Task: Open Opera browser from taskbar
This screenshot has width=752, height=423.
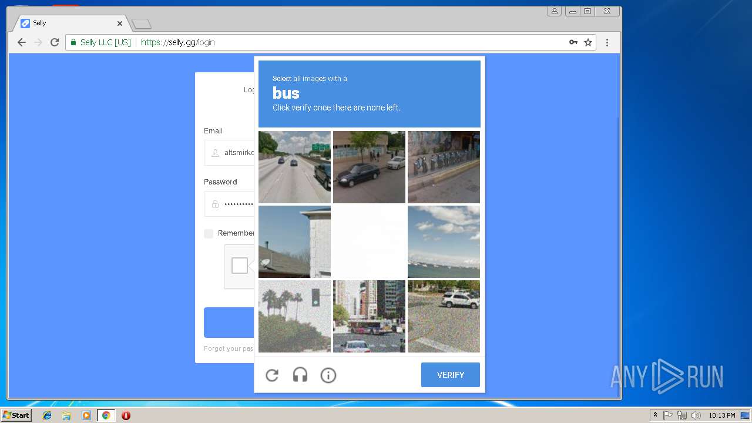Action: click(x=126, y=415)
